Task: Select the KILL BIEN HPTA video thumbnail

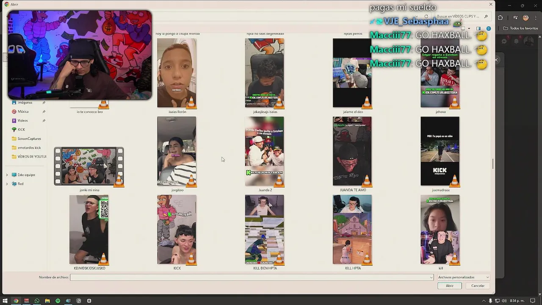Action: [x=265, y=230]
